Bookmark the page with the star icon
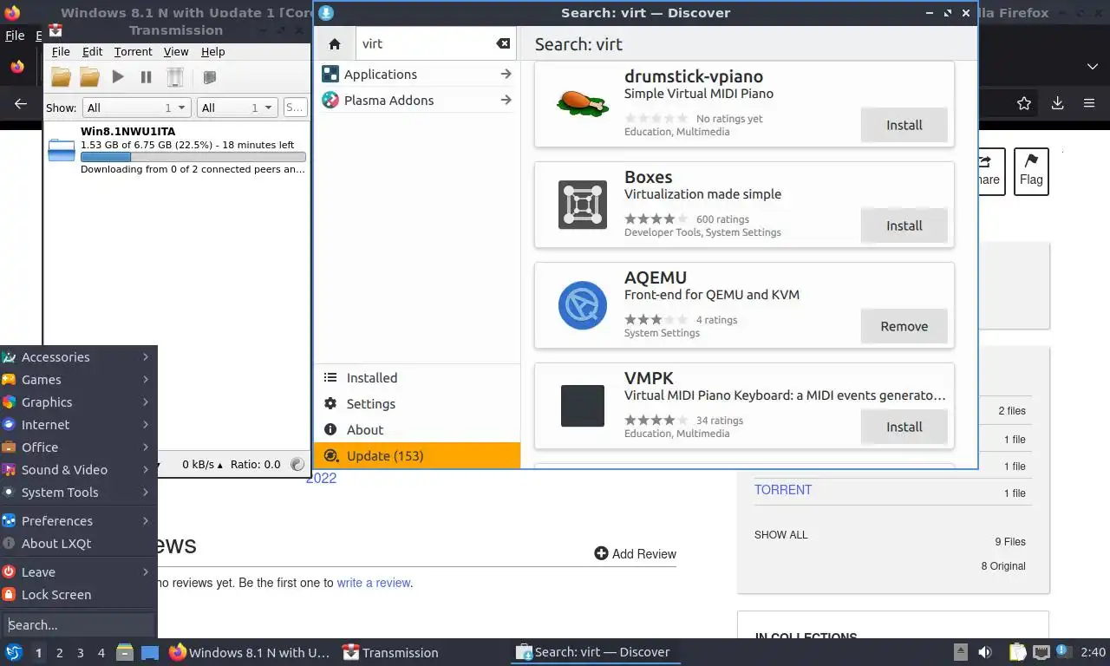Screen dimensions: 1110x666 (1024, 103)
